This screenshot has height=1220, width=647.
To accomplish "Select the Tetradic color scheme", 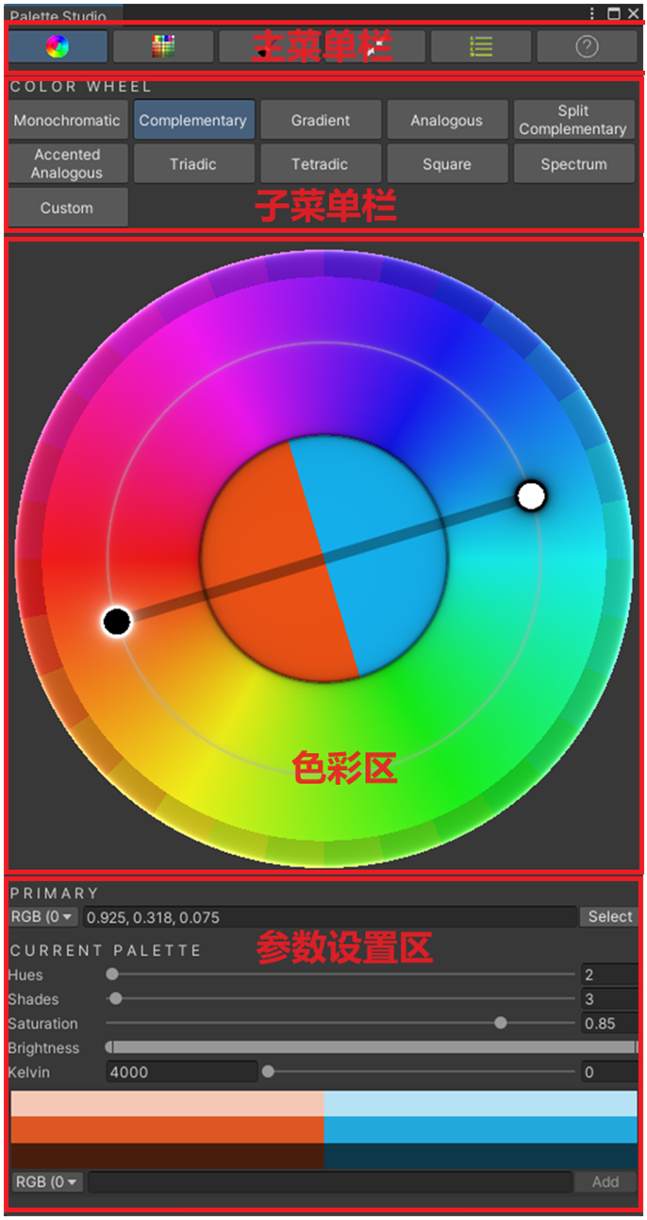I will pos(321,164).
